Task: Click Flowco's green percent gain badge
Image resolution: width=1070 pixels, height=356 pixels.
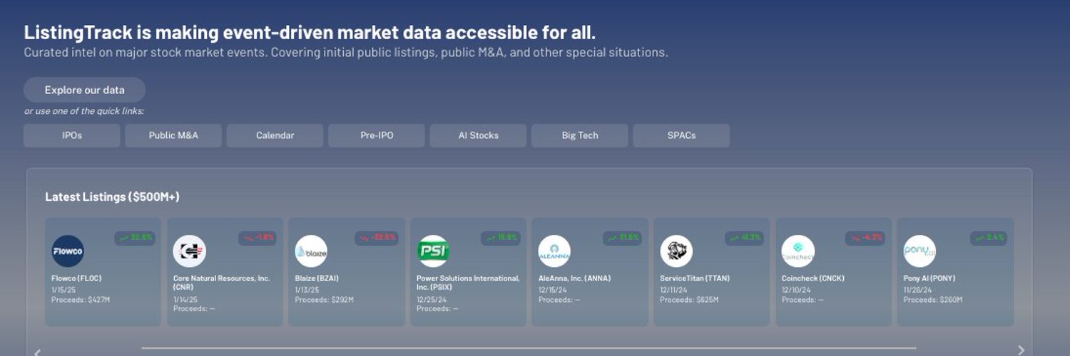Action: 135,238
